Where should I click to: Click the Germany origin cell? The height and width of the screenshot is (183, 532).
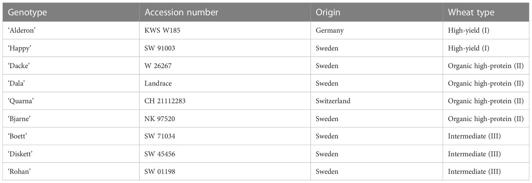[x=330, y=31]
